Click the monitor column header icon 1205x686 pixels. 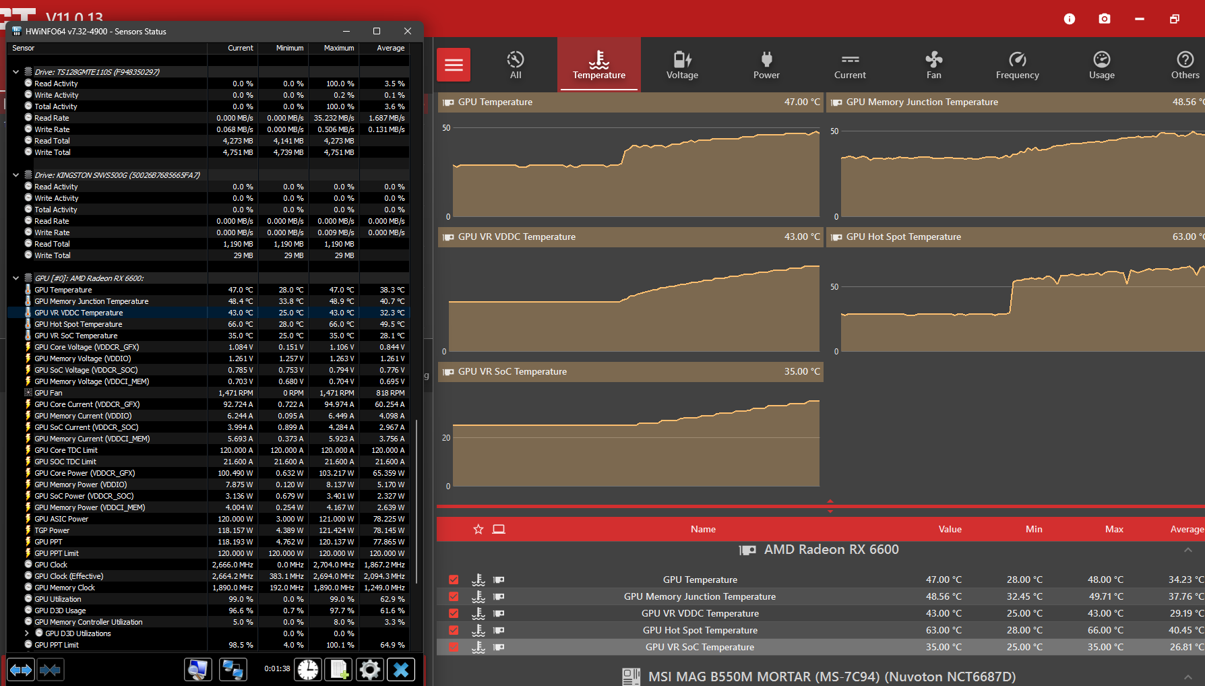tap(499, 530)
